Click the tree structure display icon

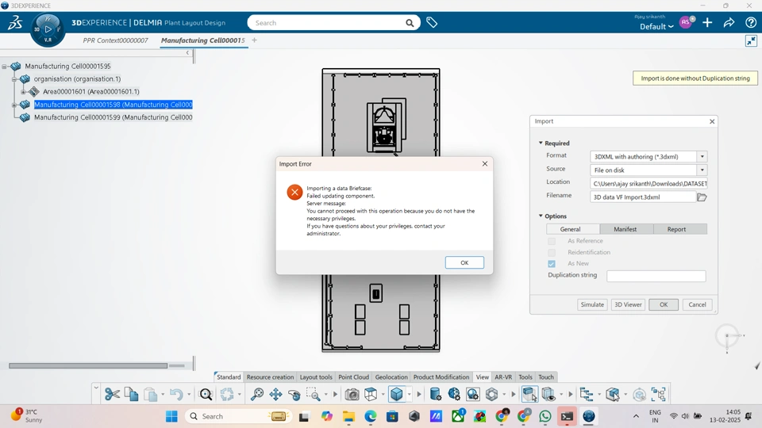pyautogui.click(x=587, y=394)
